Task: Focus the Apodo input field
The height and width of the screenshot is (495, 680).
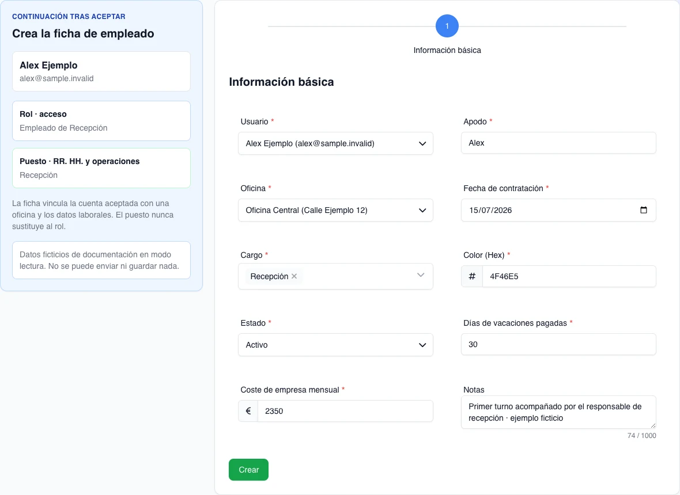Action: tap(558, 143)
